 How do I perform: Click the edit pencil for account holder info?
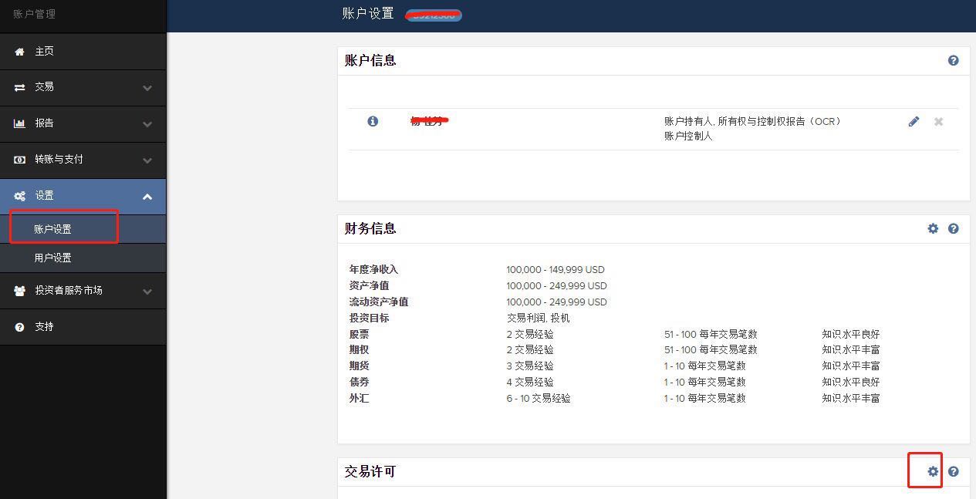[x=914, y=121]
